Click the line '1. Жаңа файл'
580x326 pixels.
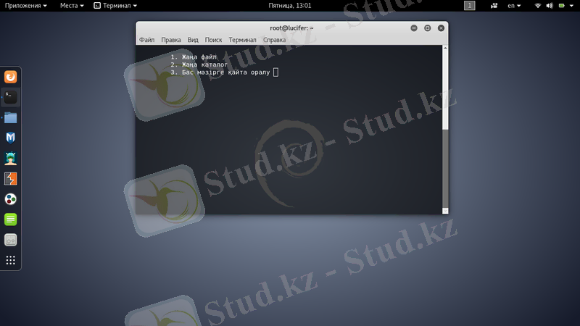tap(194, 57)
